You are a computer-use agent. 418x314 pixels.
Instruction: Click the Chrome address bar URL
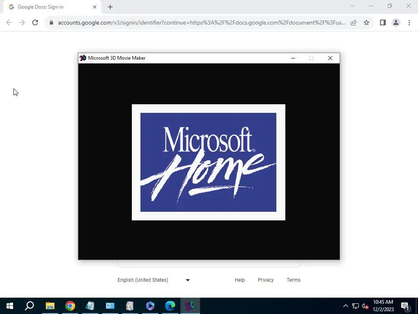(x=202, y=22)
